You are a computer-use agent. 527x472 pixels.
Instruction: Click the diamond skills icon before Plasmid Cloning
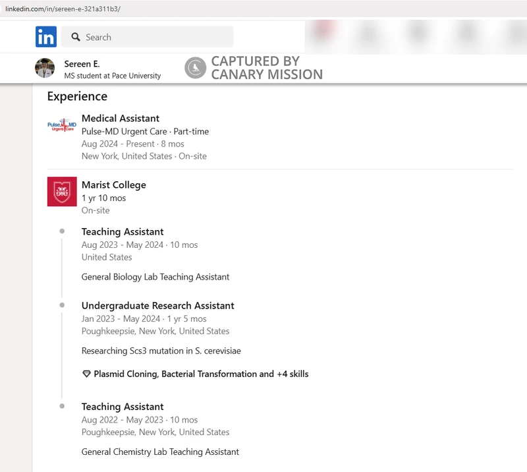(x=86, y=373)
